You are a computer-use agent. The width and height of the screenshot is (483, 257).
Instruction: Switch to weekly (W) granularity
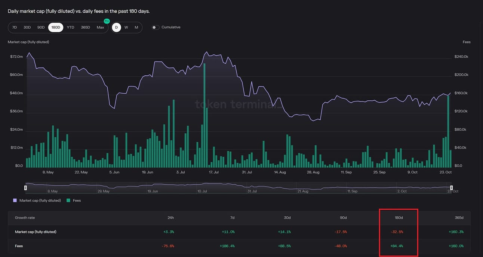click(126, 27)
